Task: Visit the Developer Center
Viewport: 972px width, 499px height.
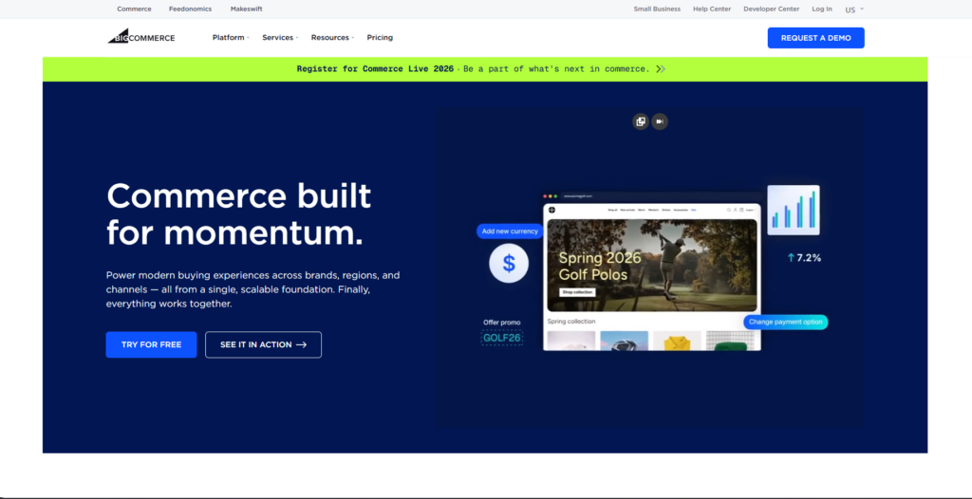Action: tap(771, 9)
